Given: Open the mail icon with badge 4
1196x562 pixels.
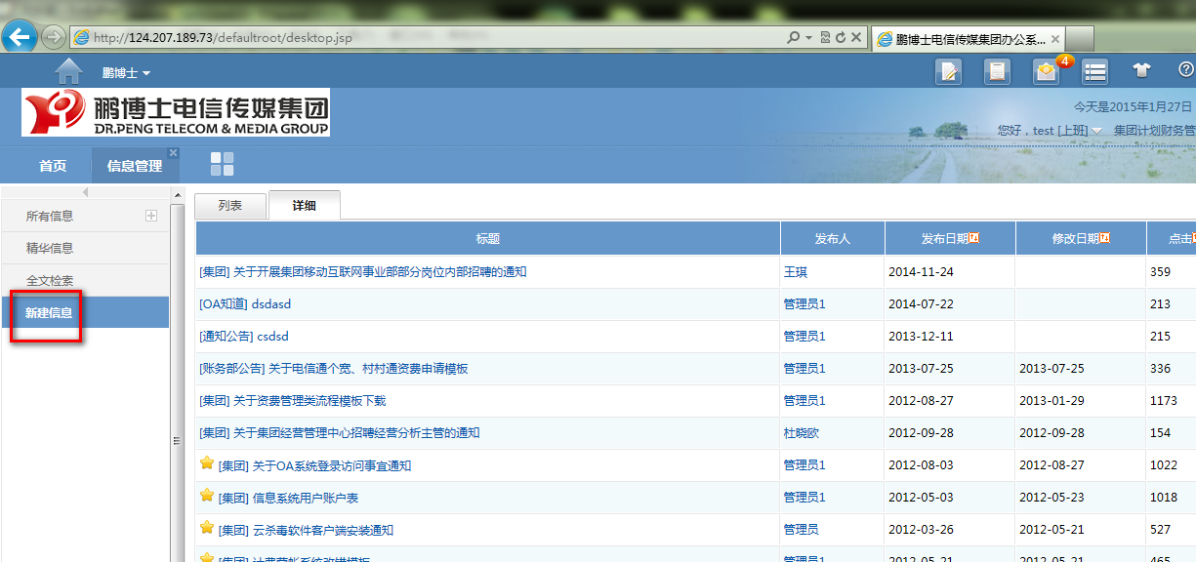Looking at the screenshot, I should coord(1046,71).
